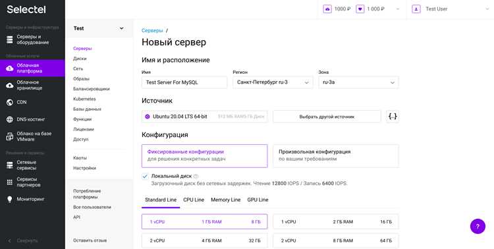Click the Test User avatar icon
The image size is (494, 249).
[416, 9]
